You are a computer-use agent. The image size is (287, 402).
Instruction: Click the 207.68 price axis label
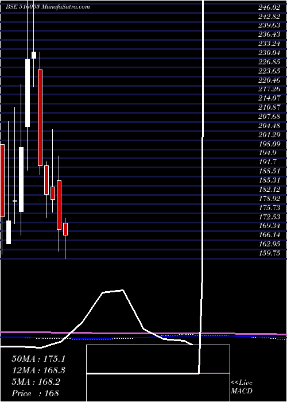tap(269, 117)
